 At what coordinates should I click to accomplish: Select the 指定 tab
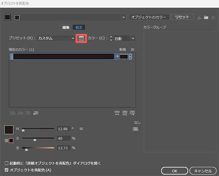point(79,27)
